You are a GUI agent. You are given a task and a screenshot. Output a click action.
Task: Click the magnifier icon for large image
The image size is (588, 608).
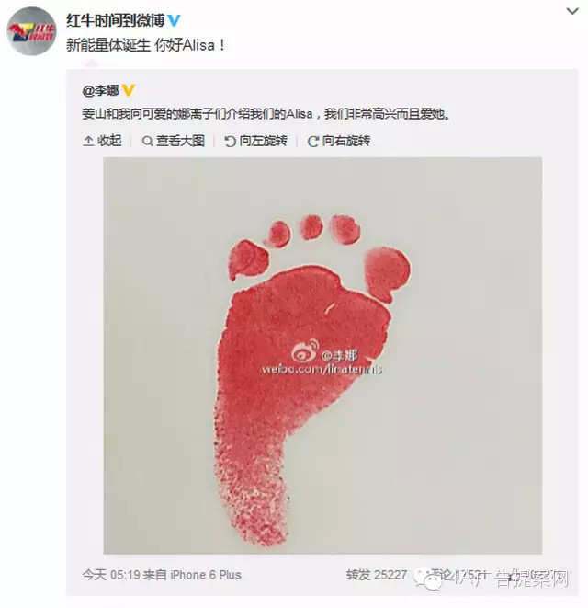point(147,141)
